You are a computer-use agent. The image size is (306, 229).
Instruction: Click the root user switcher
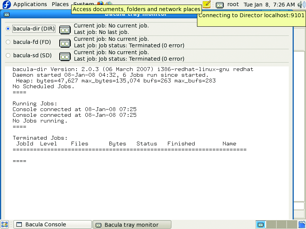233,5
